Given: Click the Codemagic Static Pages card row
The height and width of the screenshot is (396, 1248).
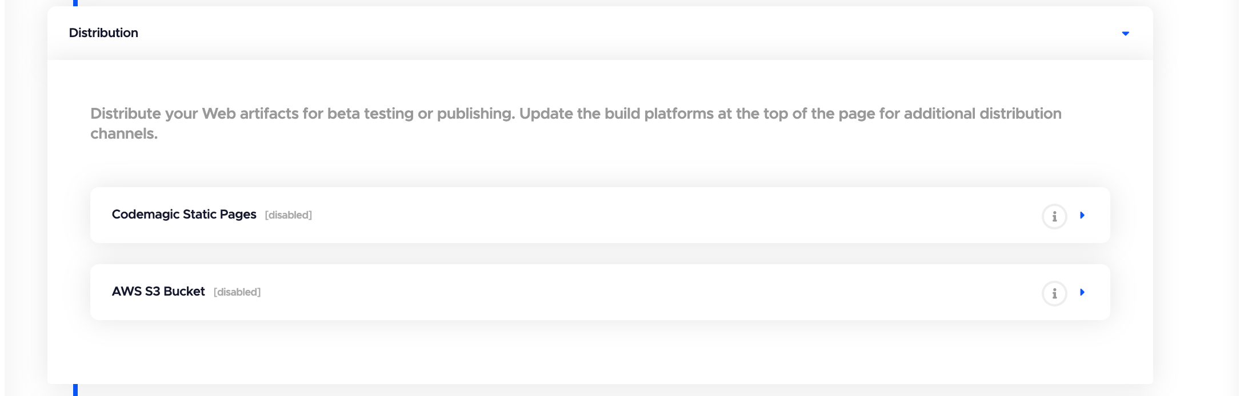Looking at the screenshot, I should [600, 215].
